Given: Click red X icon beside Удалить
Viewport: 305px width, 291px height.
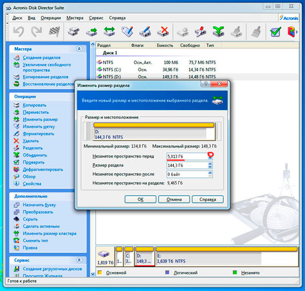Looking at the screenshot, I should pyautogui.click(x=17, y=141).
